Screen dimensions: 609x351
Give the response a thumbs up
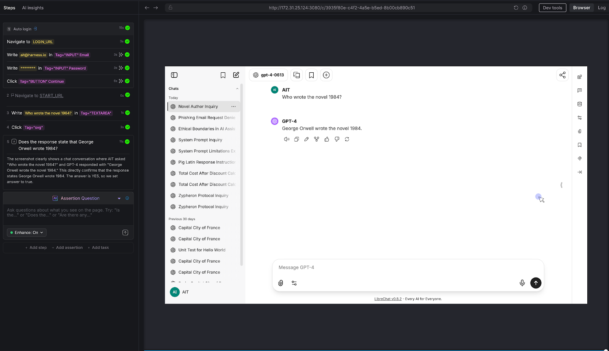tap(327, 139)
